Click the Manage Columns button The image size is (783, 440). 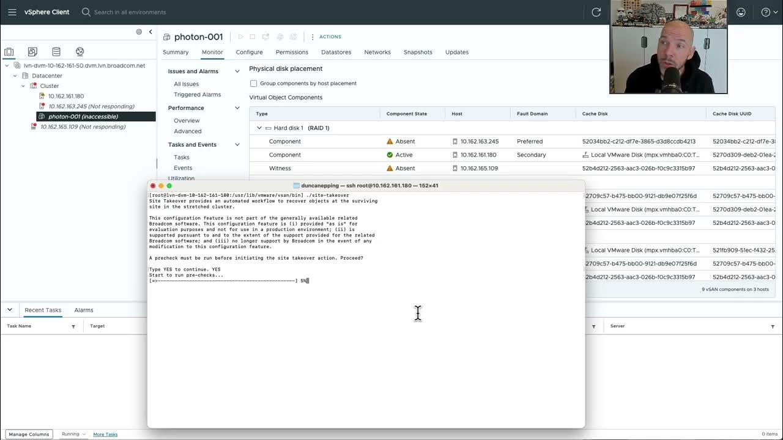tap(29, 435)
